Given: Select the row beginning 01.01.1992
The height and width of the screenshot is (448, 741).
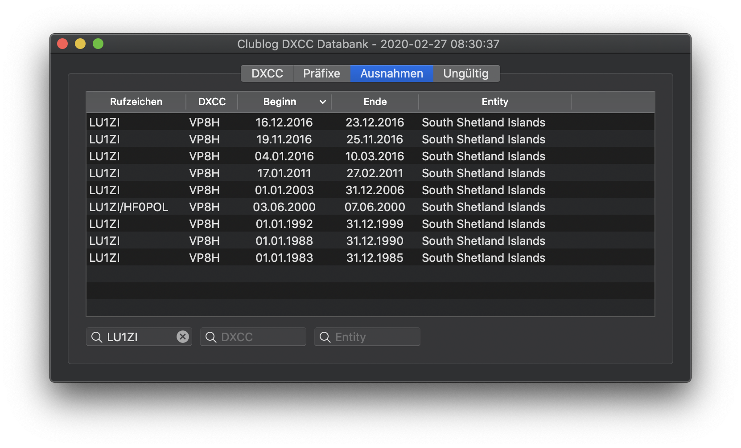Looking at the screenshot, I should point(370,224).
